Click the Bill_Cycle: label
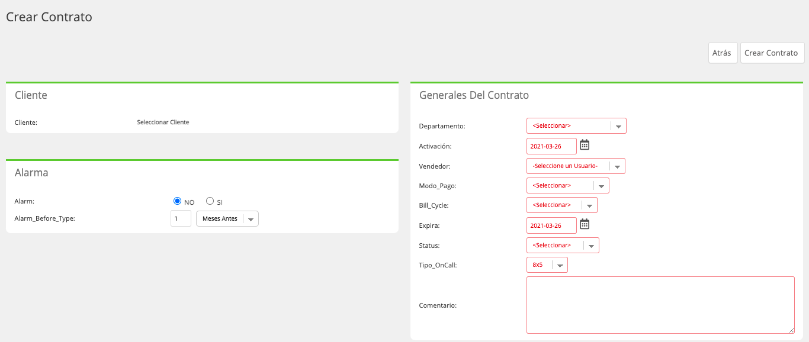 point(434,206)
